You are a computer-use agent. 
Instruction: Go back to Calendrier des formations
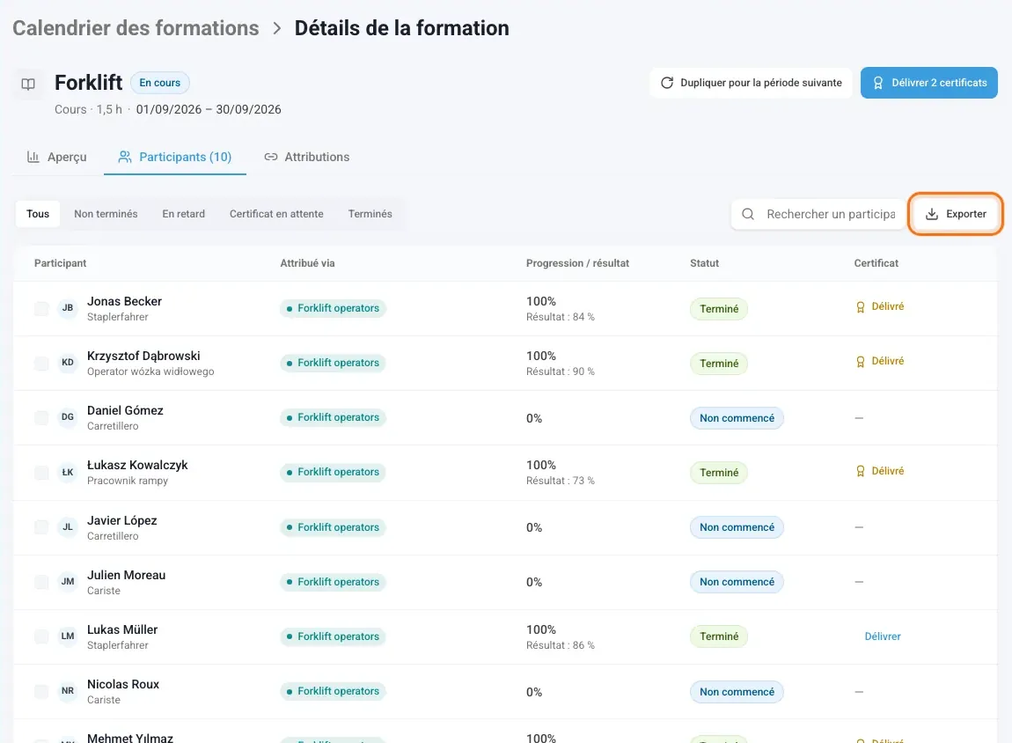[136, 28]
